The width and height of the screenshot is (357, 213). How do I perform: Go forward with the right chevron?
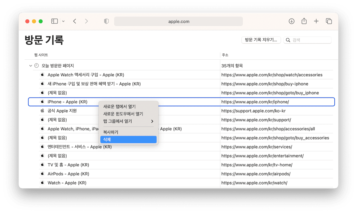(x=86, y=21)
